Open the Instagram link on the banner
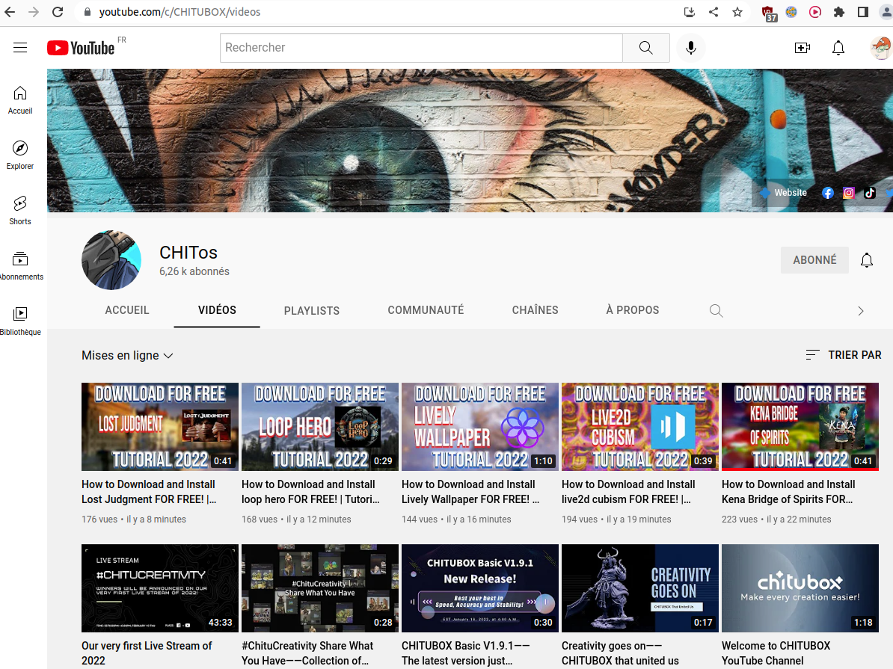This screenshot has height=669, width=893. point(849,193)
